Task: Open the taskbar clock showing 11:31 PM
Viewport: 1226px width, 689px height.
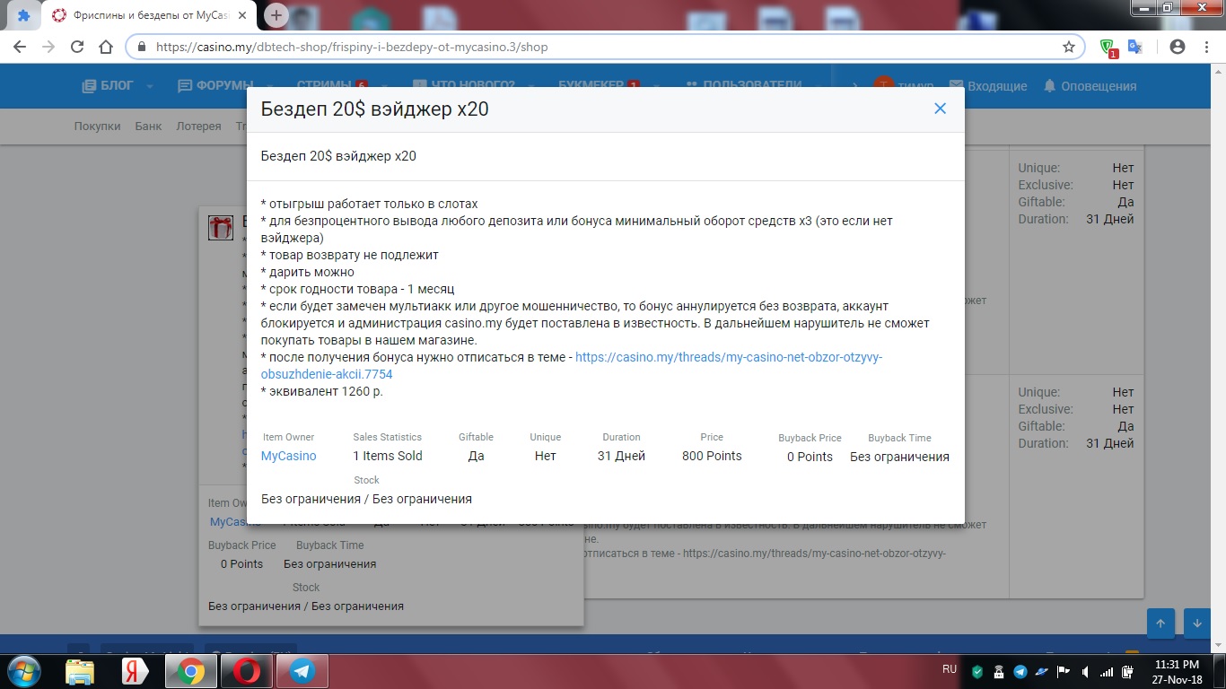Action: (1177, 671)
